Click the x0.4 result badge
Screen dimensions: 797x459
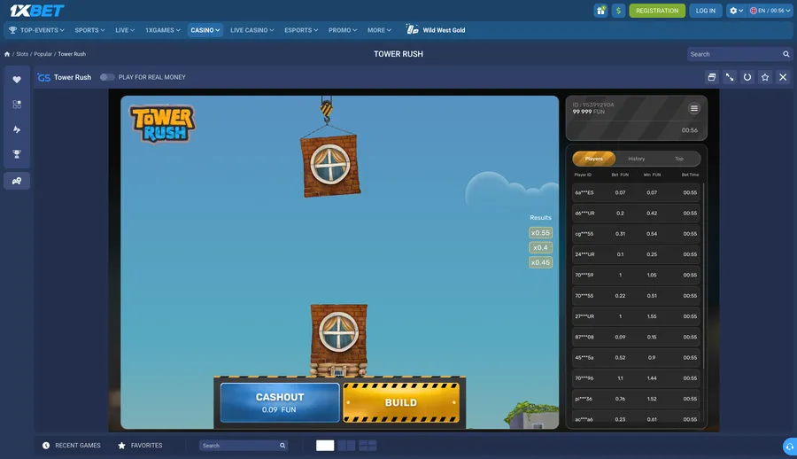[x=540, y=247]
